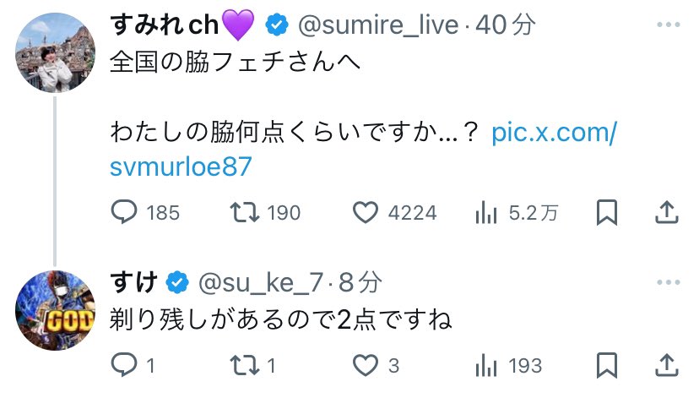Share the su_ke_7 reply
The image size is (699, 398).
[x=665, y=366]
